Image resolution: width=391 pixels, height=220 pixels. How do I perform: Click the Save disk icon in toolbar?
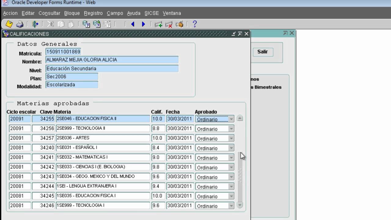[9, 24]
